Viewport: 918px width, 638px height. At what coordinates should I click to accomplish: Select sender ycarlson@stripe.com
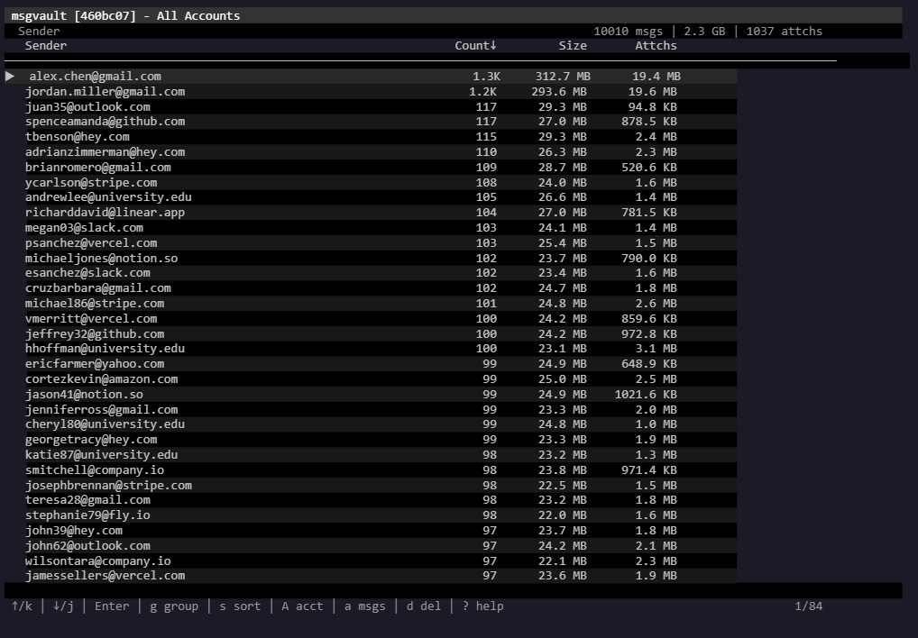coord(371,182)
